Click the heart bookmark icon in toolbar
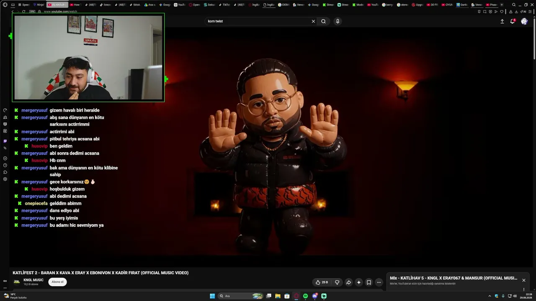This screenshot has height=301, width=536. tap(502, 11)
